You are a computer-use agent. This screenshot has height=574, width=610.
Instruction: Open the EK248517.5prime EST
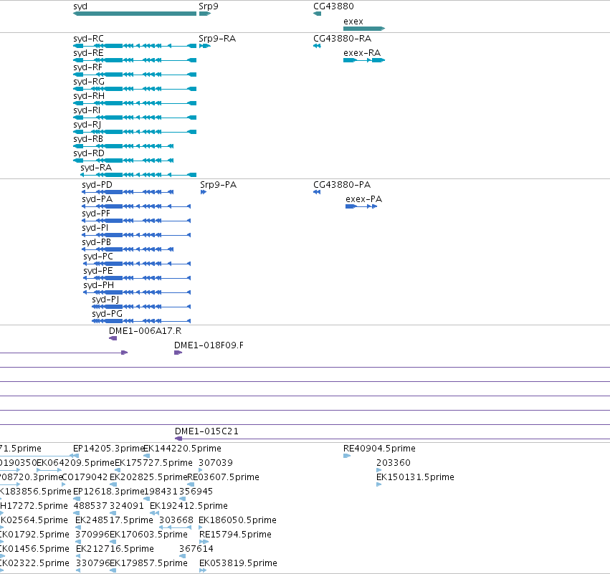(x=78, y=527)
